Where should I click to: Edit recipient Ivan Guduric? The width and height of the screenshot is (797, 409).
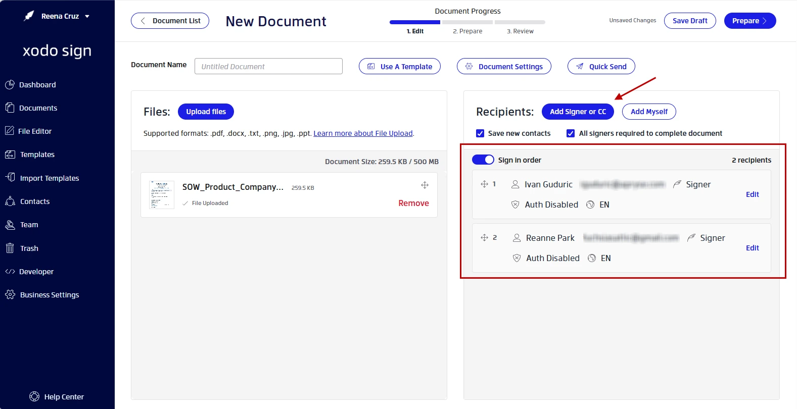pyautogui.click(x=753, y=194)
